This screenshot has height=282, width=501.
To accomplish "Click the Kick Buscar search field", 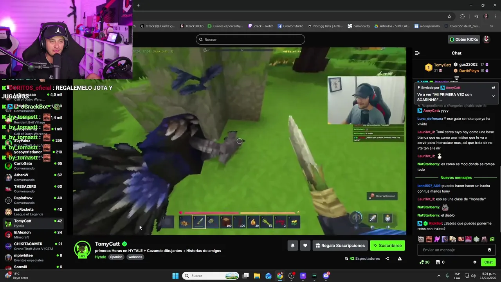I will (250, 40).
